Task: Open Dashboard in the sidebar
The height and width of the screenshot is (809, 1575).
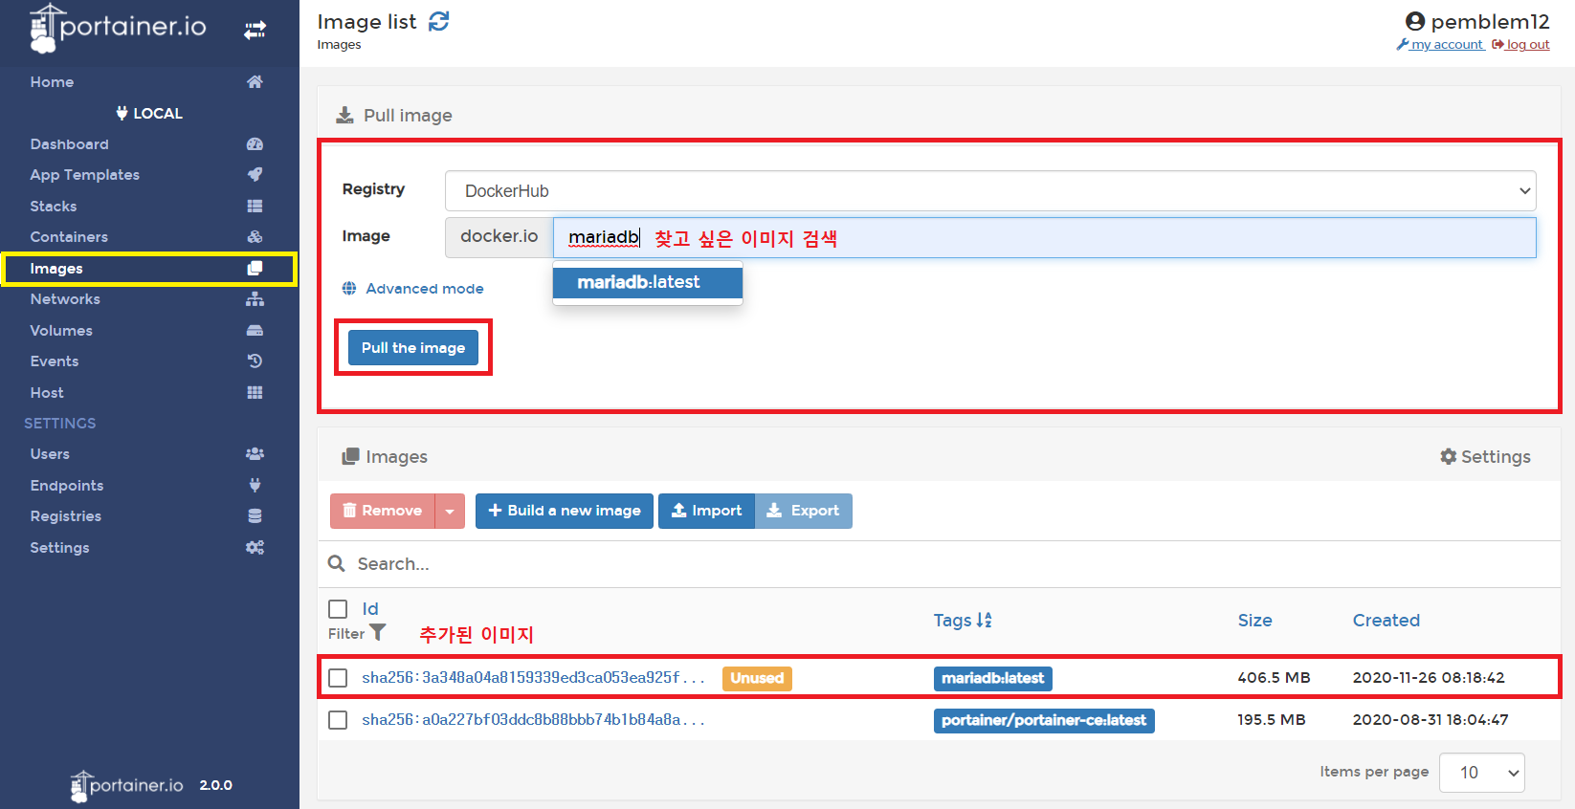Action: pyautogui.click(x=69, y=144)
